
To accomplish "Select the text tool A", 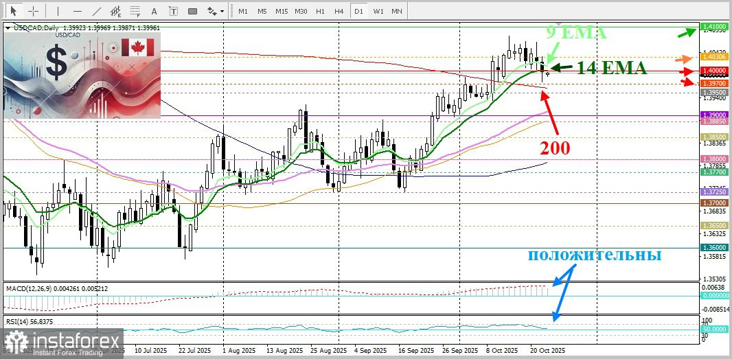I will [x=155, y=10].
